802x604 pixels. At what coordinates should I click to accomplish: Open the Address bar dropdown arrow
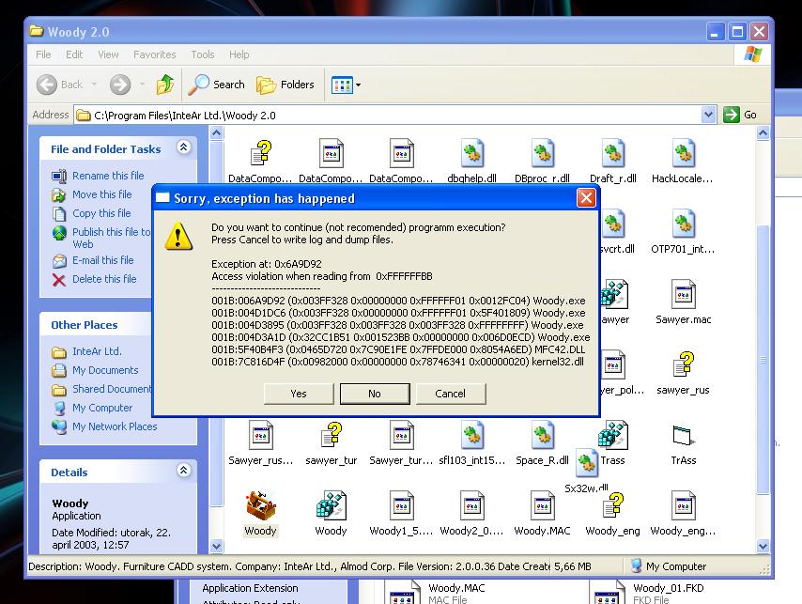click(708, 115)
